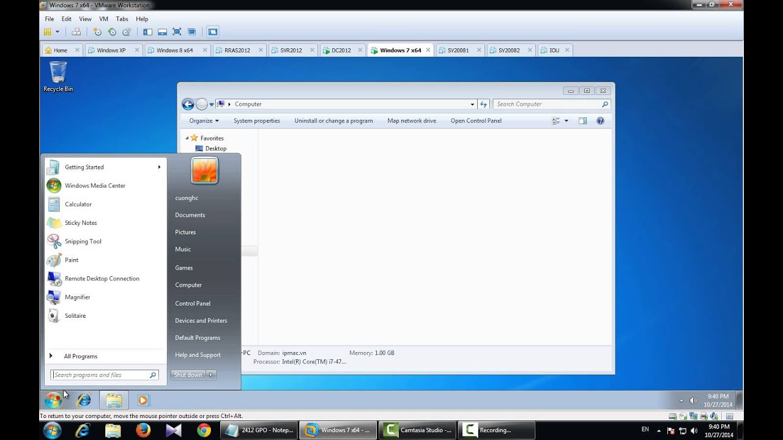The image size is (783, 440).
Task: Take a snapshot of this virtual machine
Action: coord(97,32)
